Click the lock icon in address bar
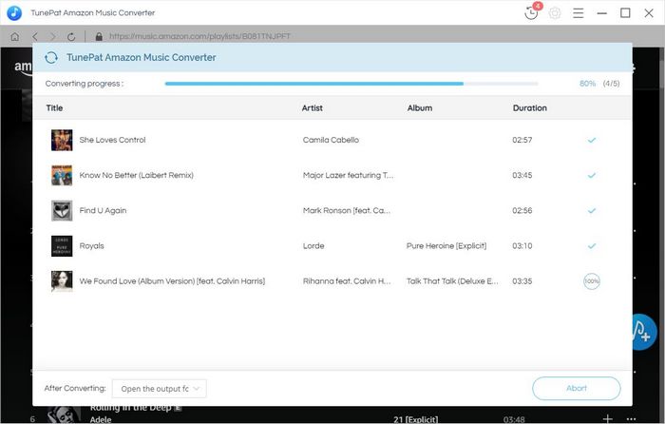 [x=99, y=36]
